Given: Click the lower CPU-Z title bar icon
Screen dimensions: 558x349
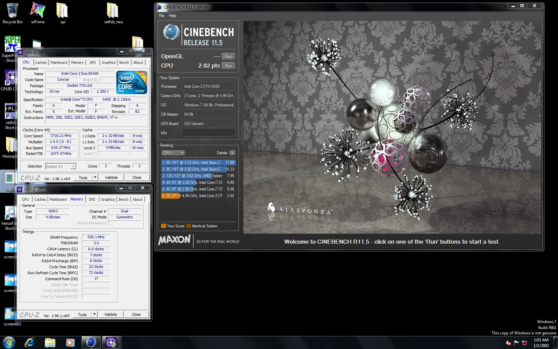Looking at the screenshot, I should click(x=20, y=189).
